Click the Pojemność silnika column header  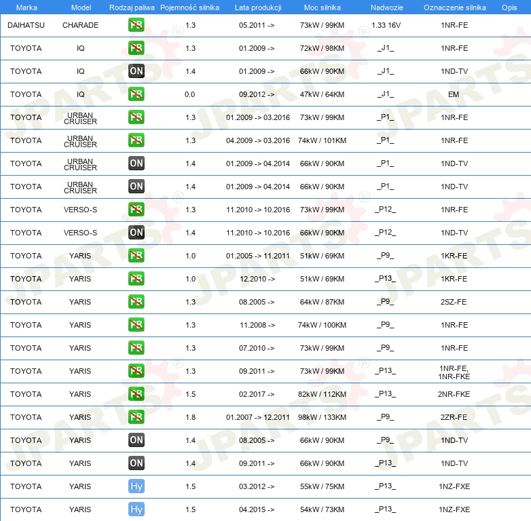(x=189, y=7)
